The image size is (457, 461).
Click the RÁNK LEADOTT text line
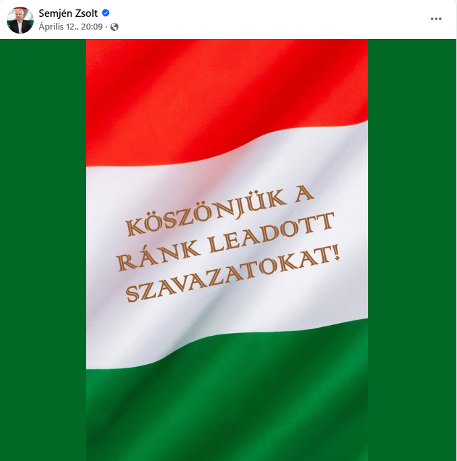click(x=226, y=242)
